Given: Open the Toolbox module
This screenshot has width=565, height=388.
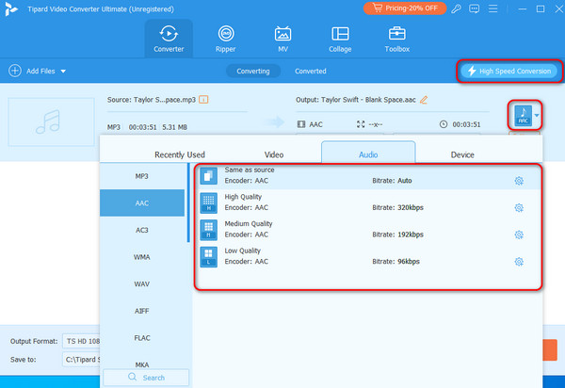Looking at the screenshot, I should pyautogui.click(x=396, y=39).
